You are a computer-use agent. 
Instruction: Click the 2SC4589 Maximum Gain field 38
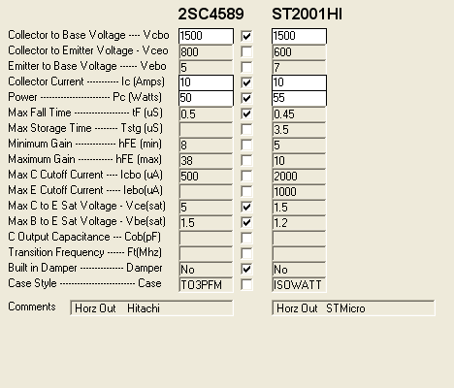pyautogui.click(x=206, y=160)
